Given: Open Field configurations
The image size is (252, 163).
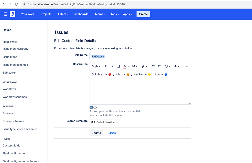Looking at the screenshot, I should (15, 153).
